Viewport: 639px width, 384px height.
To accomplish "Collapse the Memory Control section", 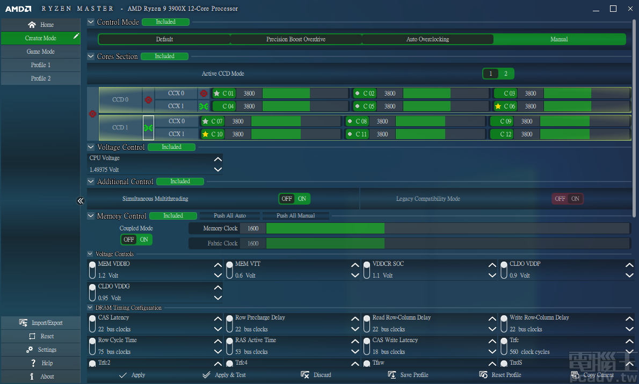I will (x=91, y=216).
